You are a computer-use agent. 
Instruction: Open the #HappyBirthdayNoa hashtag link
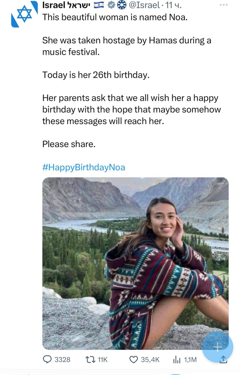[x=84, y=167]
